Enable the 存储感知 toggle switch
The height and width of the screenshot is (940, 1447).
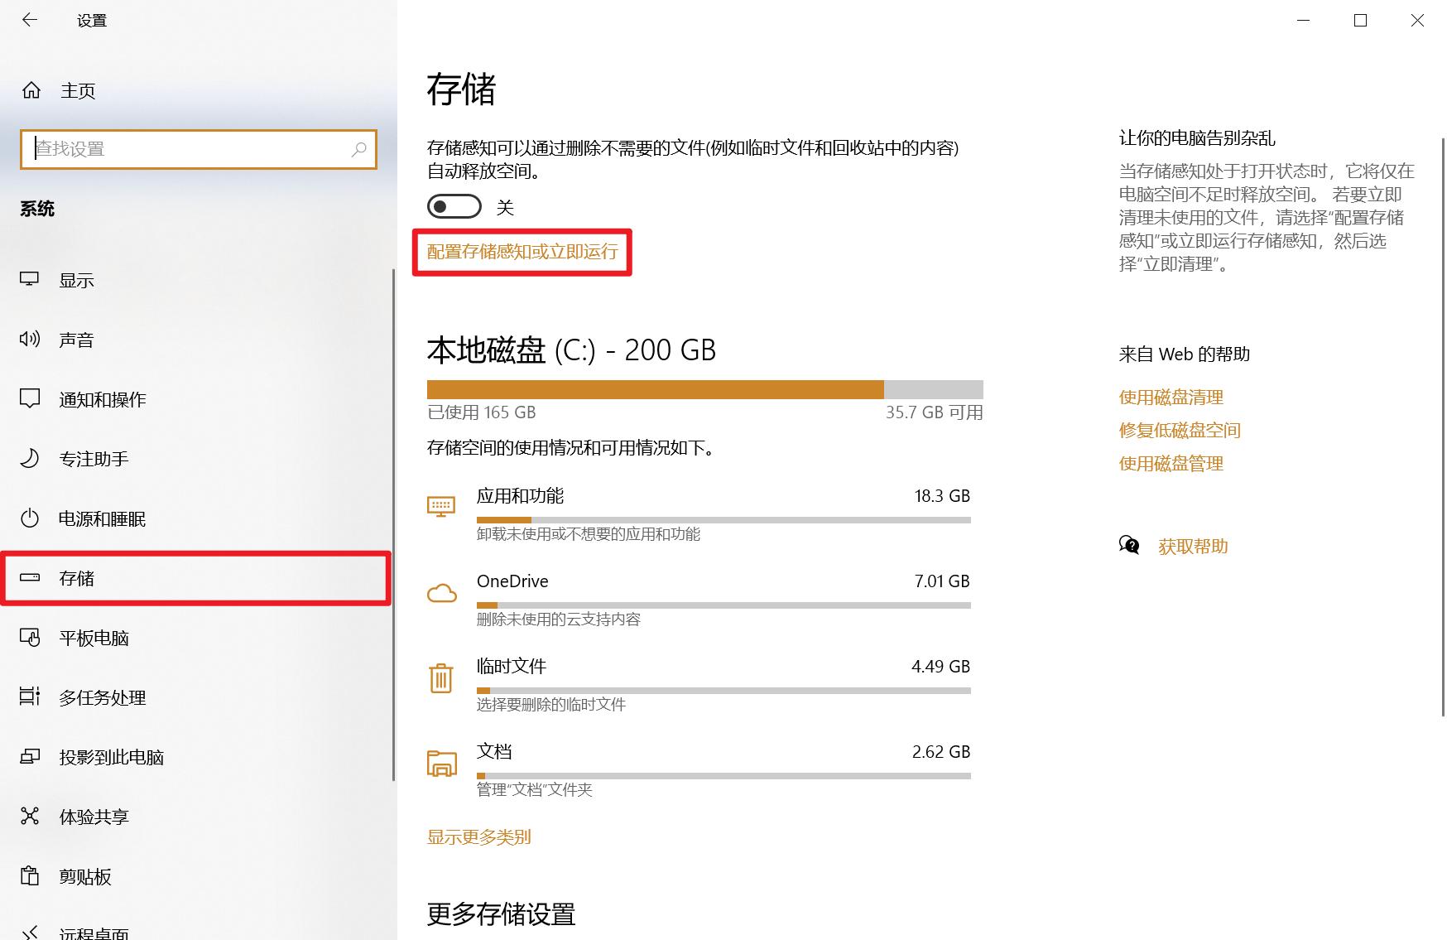(454, 206)
